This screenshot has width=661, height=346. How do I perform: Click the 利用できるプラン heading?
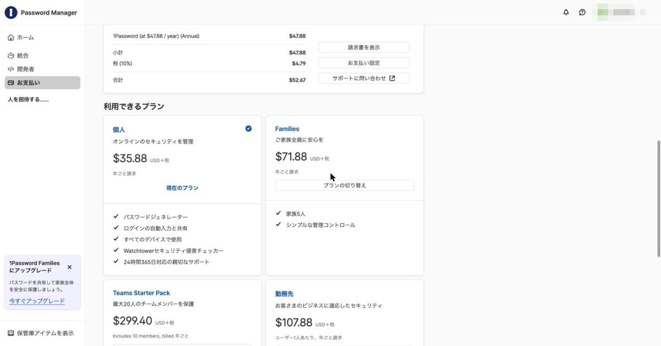pos(134,106)
